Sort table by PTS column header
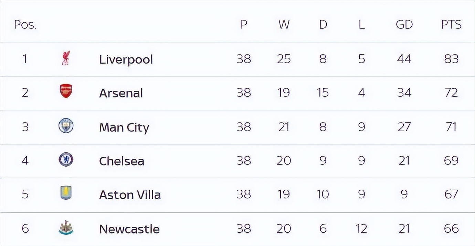Viewport: 475px width, 246px height. tap(451, 24)
